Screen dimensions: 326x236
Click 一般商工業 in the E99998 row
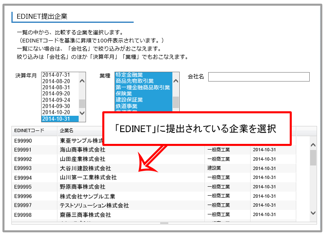click(219, 214)
